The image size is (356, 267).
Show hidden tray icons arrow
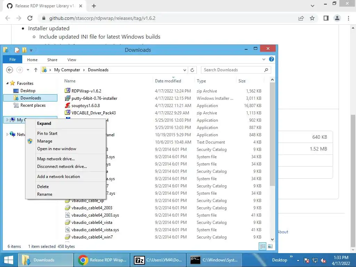(298, 260)
